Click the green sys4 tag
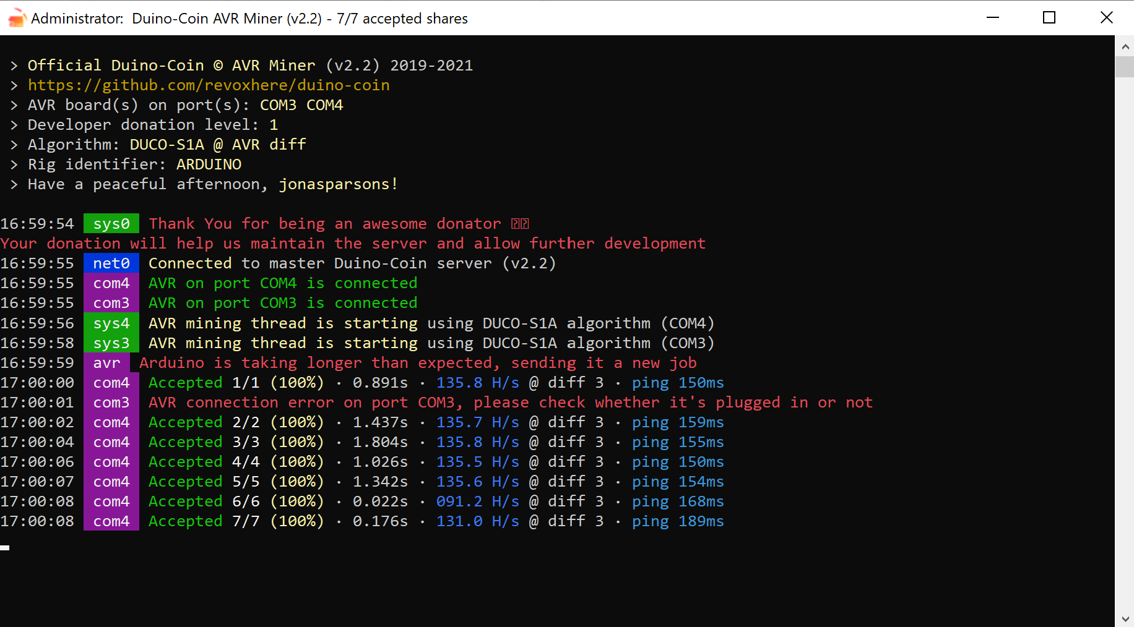 pyautogui.click(x=111, y=323)
